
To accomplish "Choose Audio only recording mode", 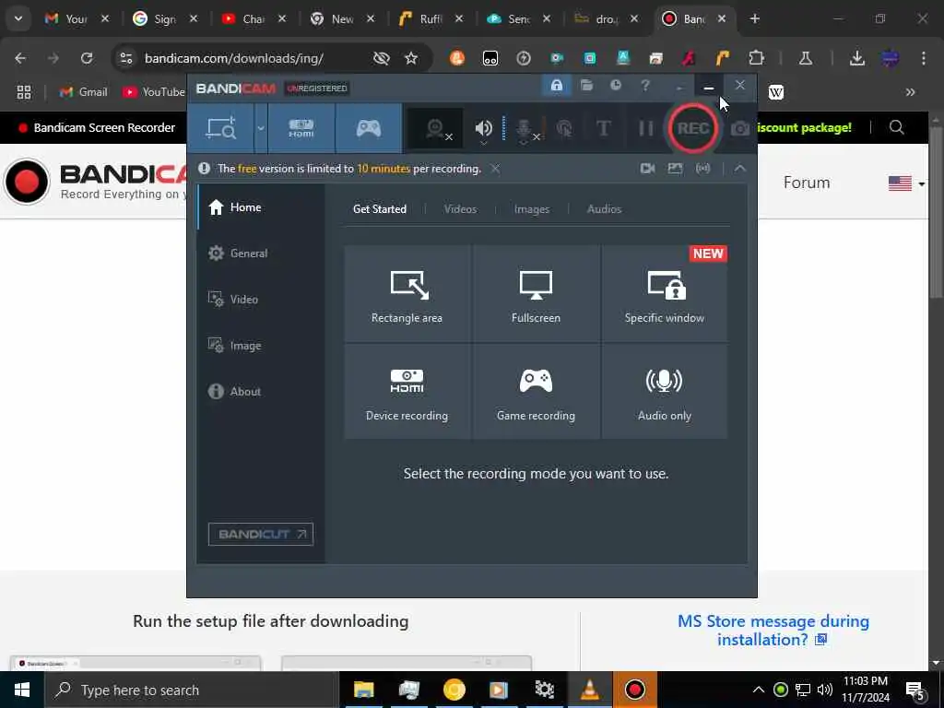I will coord(664,391).
